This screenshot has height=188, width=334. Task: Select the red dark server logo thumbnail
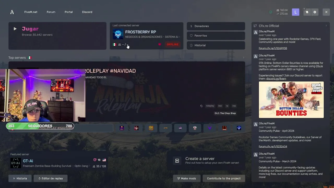coord(136,128)
